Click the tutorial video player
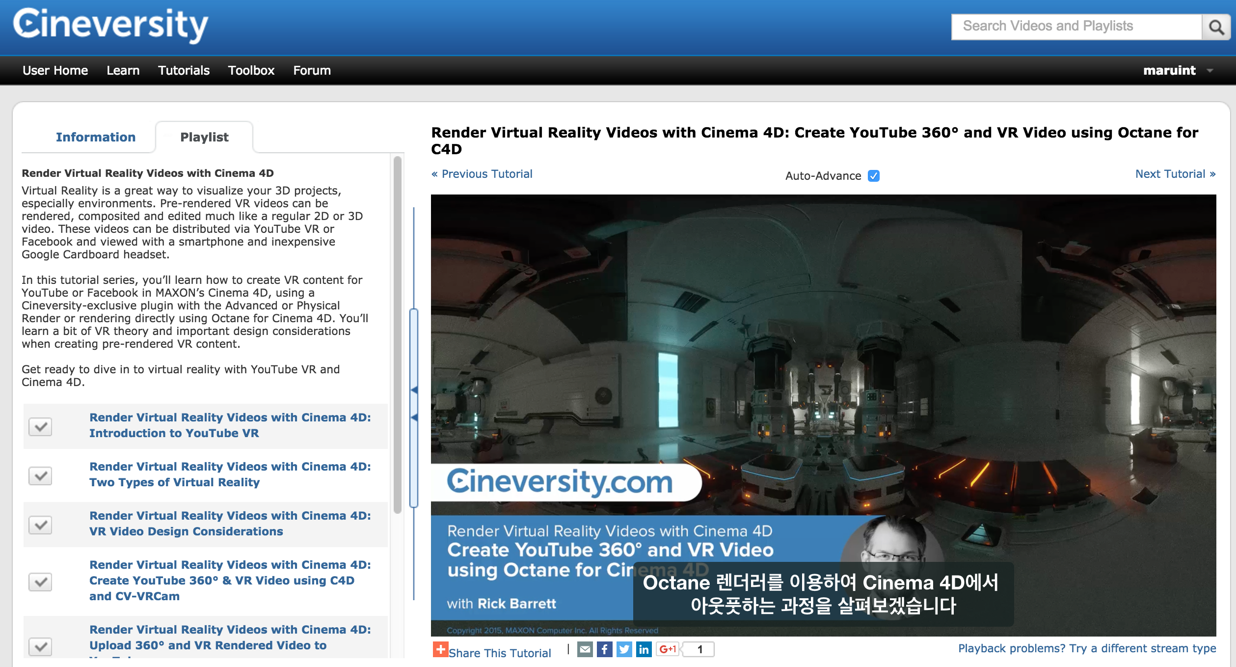This screenshot has width=1236, height=667. point(823,415)
